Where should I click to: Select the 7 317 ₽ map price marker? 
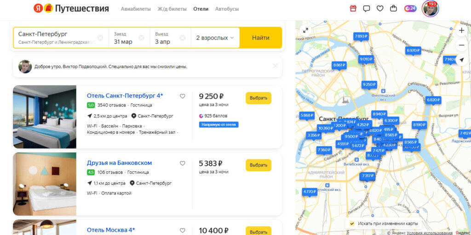tap(368, 176)
